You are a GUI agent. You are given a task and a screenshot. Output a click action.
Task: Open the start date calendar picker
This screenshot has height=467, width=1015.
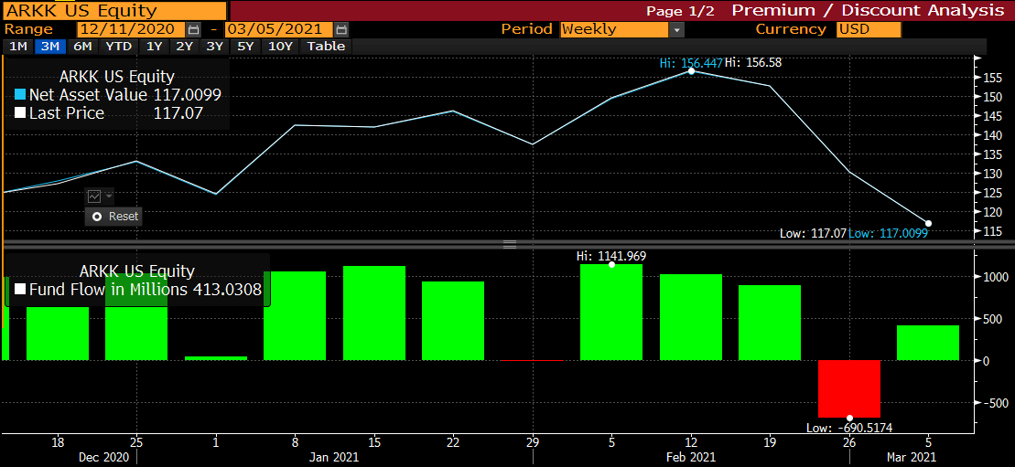(x=193, y=30)
